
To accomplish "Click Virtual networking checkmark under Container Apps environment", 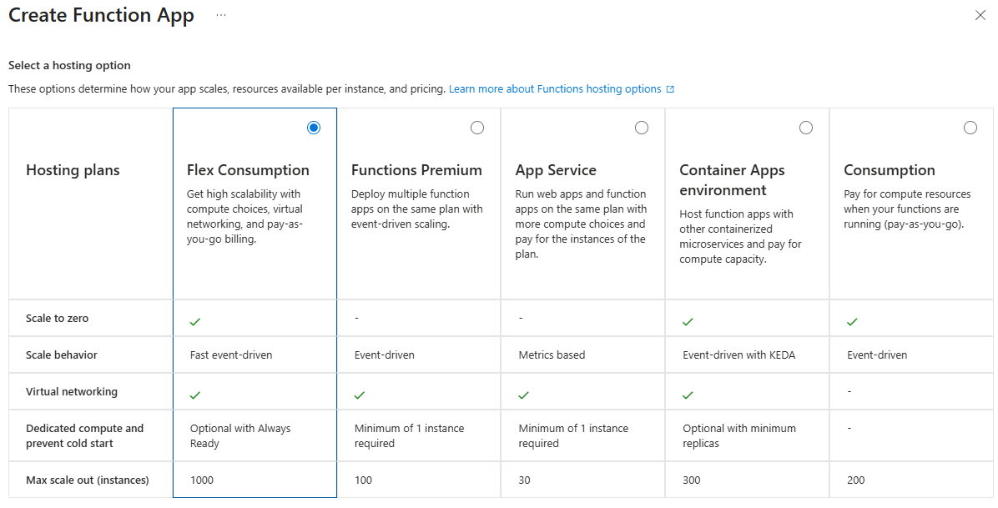I will click(688, 395).
